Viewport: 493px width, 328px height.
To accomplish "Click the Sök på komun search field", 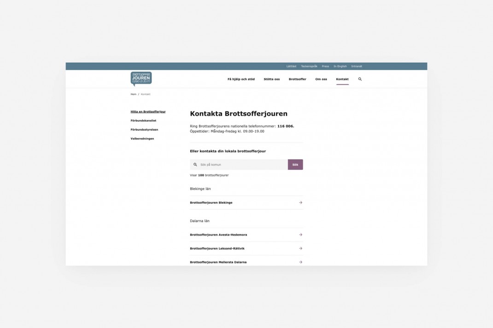I will click(x=239, y=165).
